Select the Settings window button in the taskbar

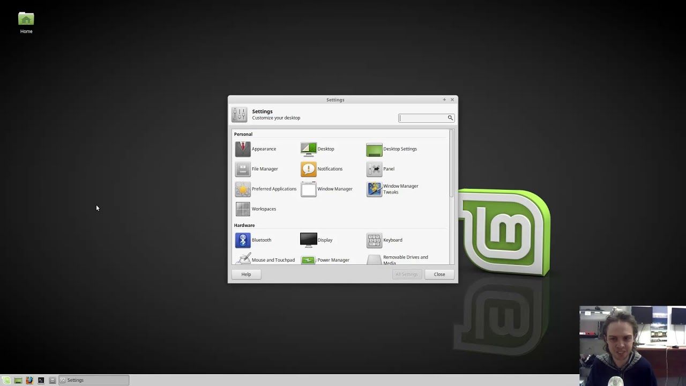click(94, 380)
